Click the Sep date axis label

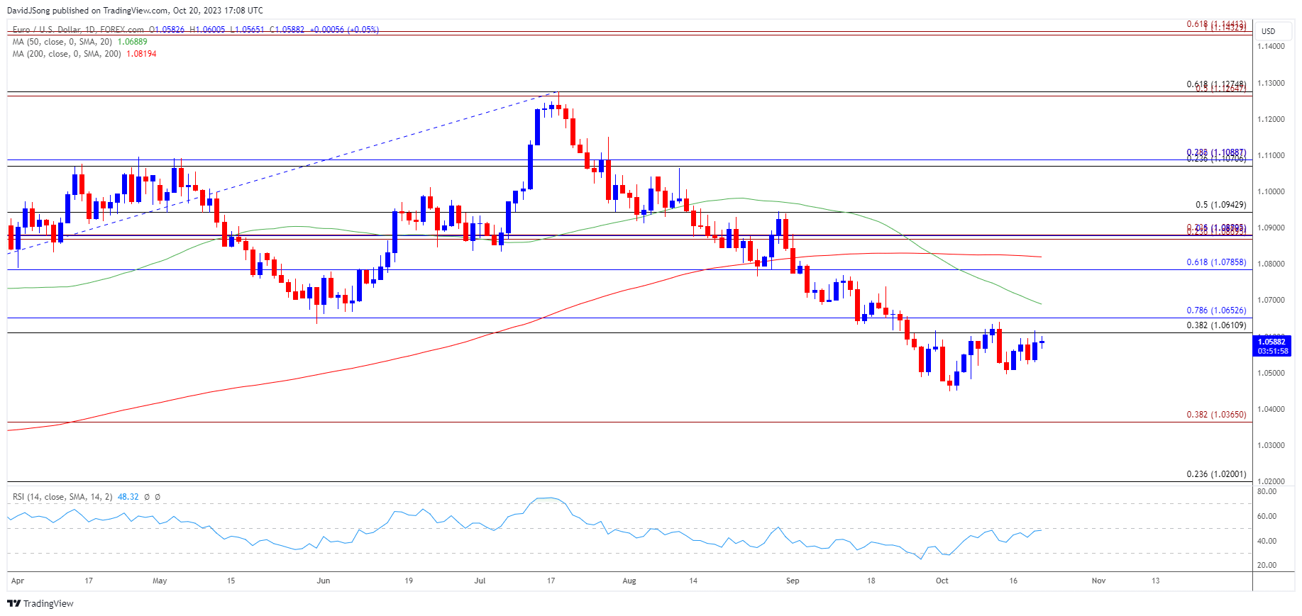[793, 581]
